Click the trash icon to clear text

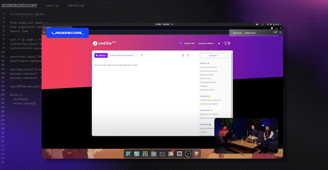click(188, 55)
